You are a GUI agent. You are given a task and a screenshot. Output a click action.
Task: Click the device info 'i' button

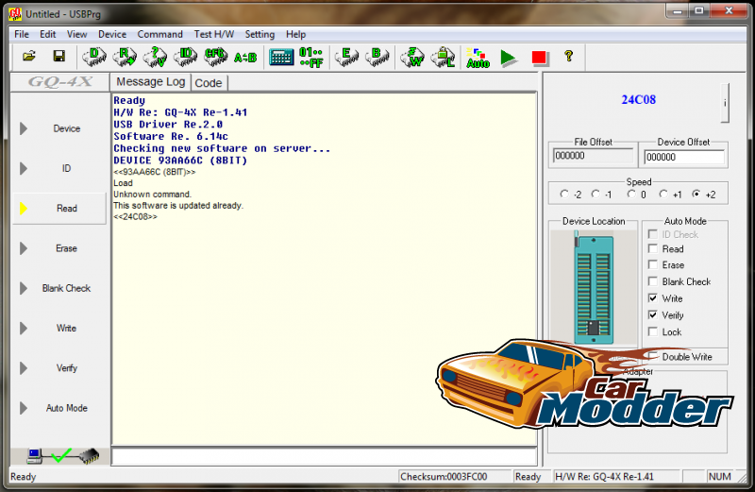725,103
